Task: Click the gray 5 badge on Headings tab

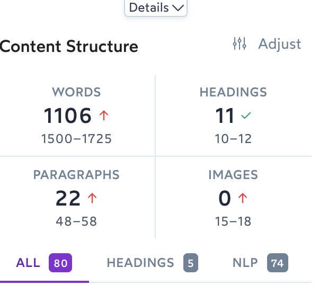Action: click(191, 263)
